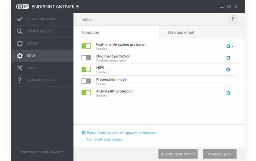The width and height of the screenshot is (256, 161).
Task: Disable the Anti-Stealth protection switch
Action: point(86,93)
